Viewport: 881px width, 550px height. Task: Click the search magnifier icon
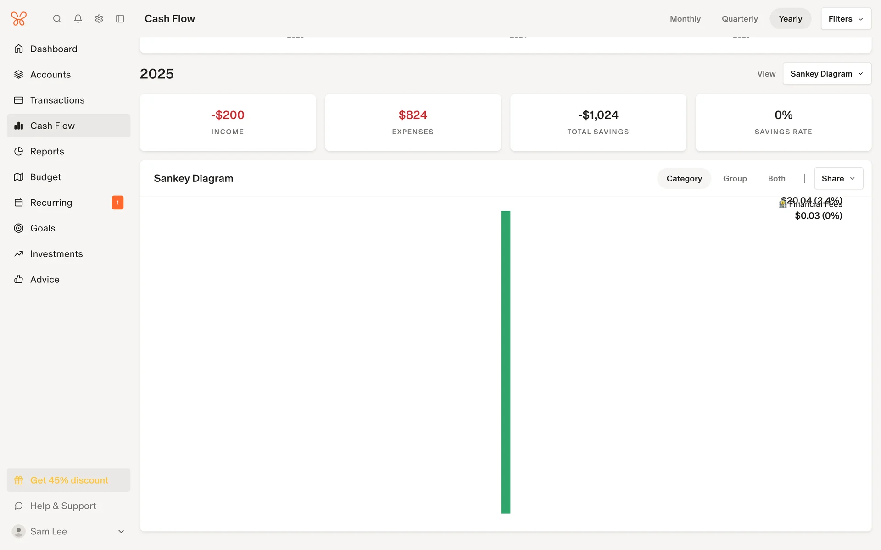(57, 19)
